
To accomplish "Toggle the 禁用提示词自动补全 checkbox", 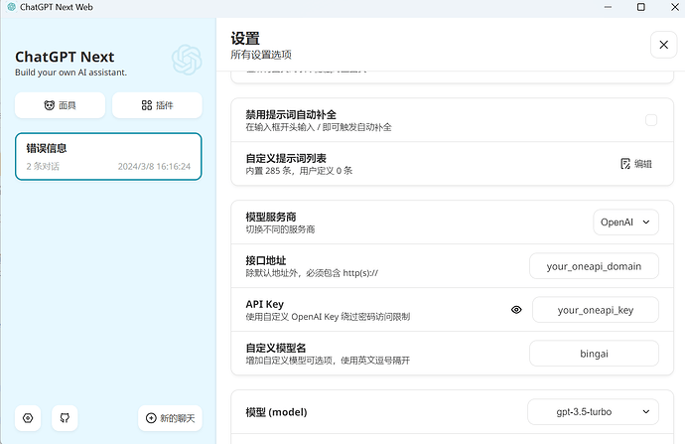I will pos(651,120).
